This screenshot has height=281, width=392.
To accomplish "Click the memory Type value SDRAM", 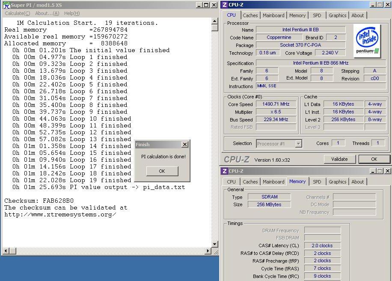I will pos(269,197).
